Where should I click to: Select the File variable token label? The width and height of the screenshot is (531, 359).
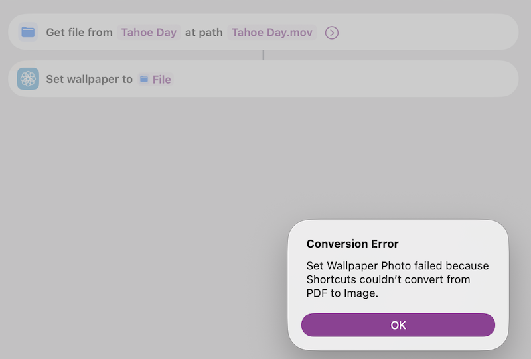pyautogui.click(x=161, y=80)
